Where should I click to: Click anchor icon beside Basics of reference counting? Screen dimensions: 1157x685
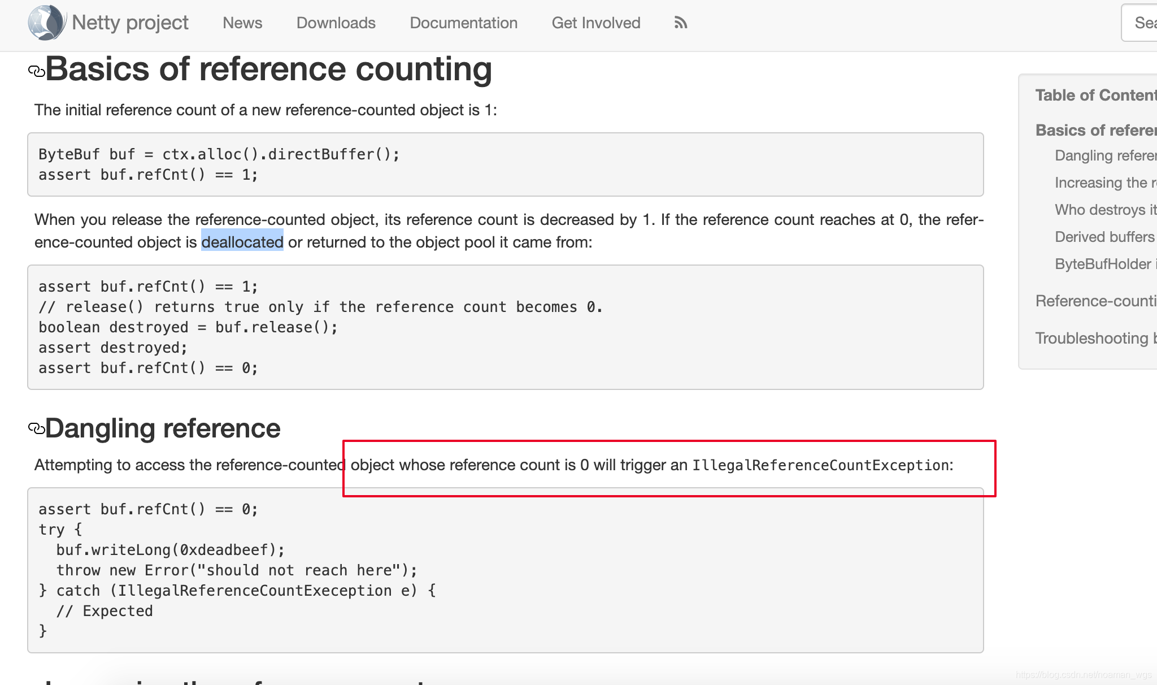click(x=36, y=71)
